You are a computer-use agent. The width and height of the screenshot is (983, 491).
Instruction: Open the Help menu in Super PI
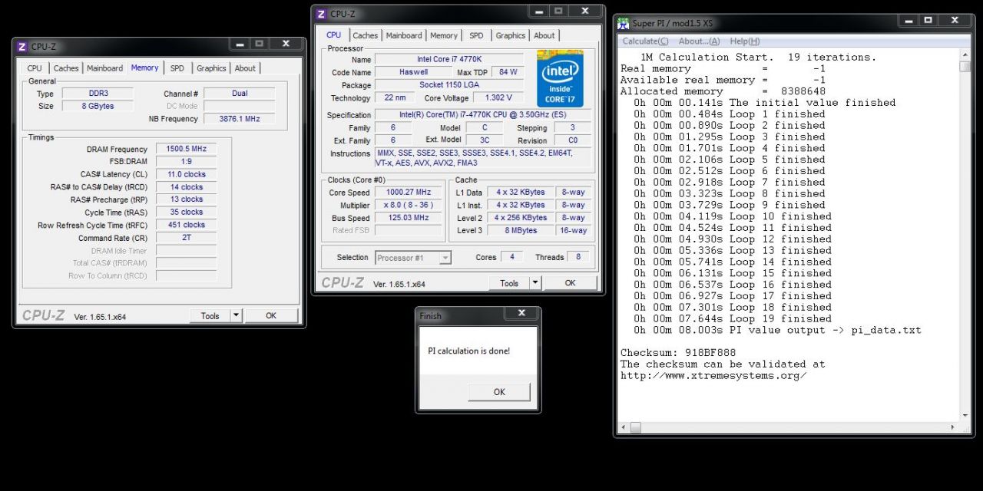[x=744, y=41]
